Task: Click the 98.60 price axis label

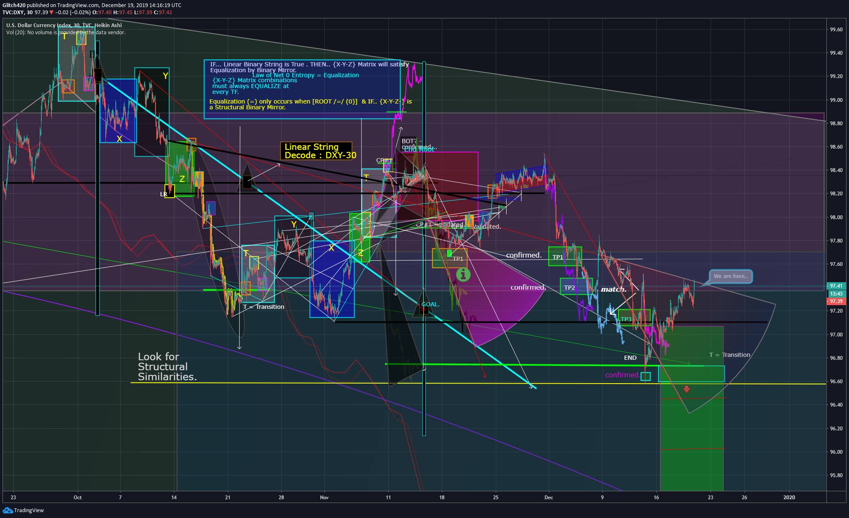Action: (836, 147)
